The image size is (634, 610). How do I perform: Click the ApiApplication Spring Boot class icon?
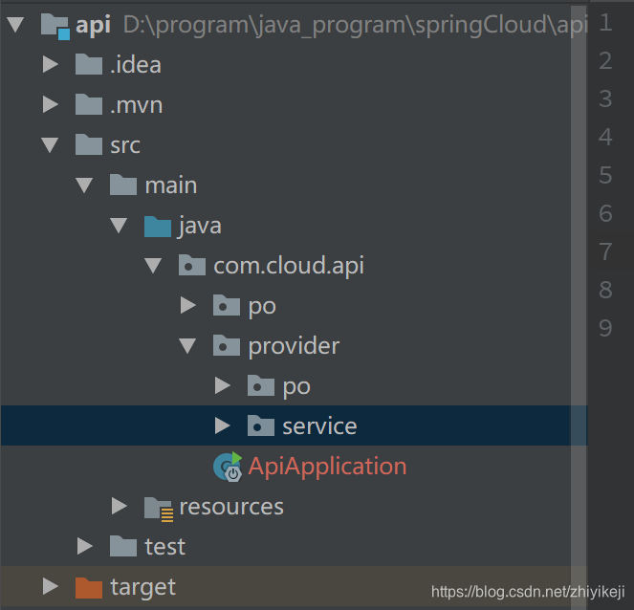coord(228,467)
